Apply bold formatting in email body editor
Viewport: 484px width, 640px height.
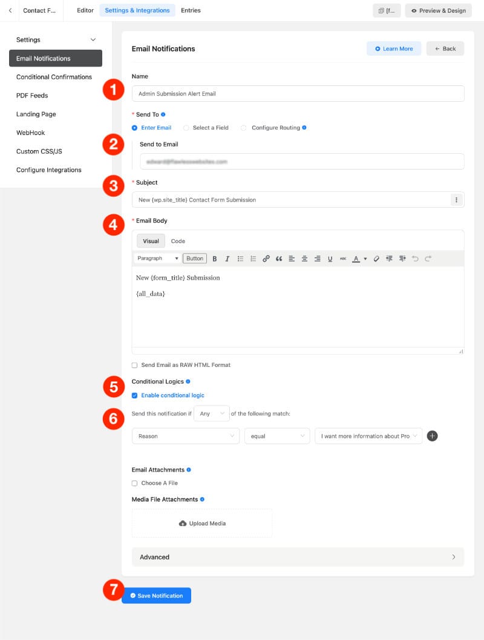[214, 258]
